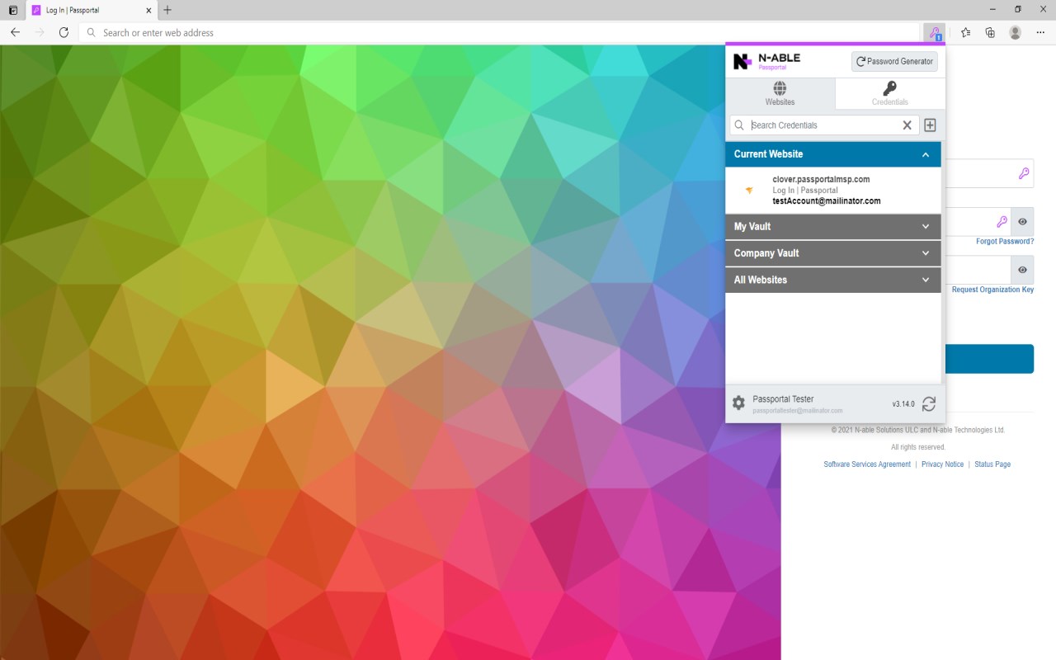Image resolution: width=1056 pixels, height=660 pixels.
Task: Reload the page with the refresh icon
Action: click(x=64, y=33)
